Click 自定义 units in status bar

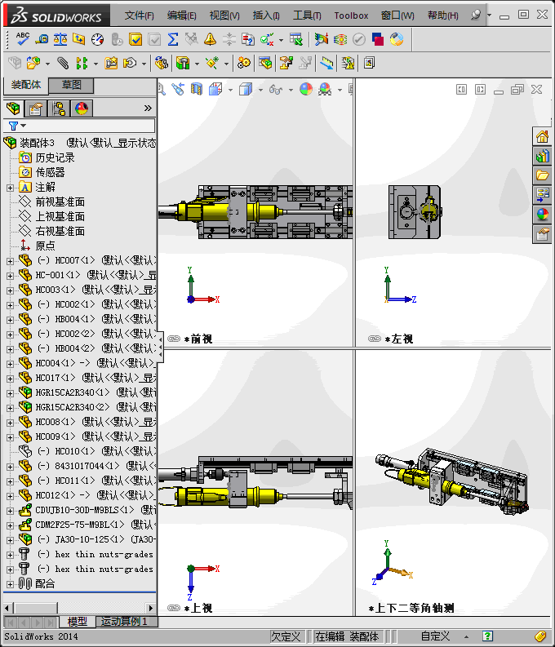[435, 636]
